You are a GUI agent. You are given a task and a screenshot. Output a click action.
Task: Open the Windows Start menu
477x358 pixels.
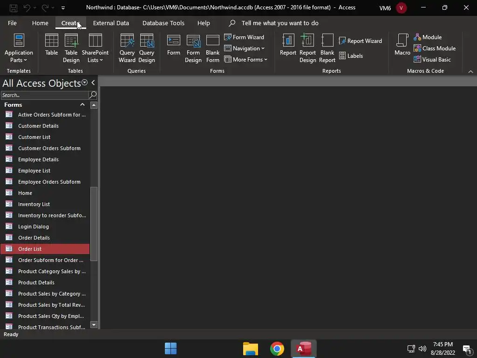coord(170,349)
